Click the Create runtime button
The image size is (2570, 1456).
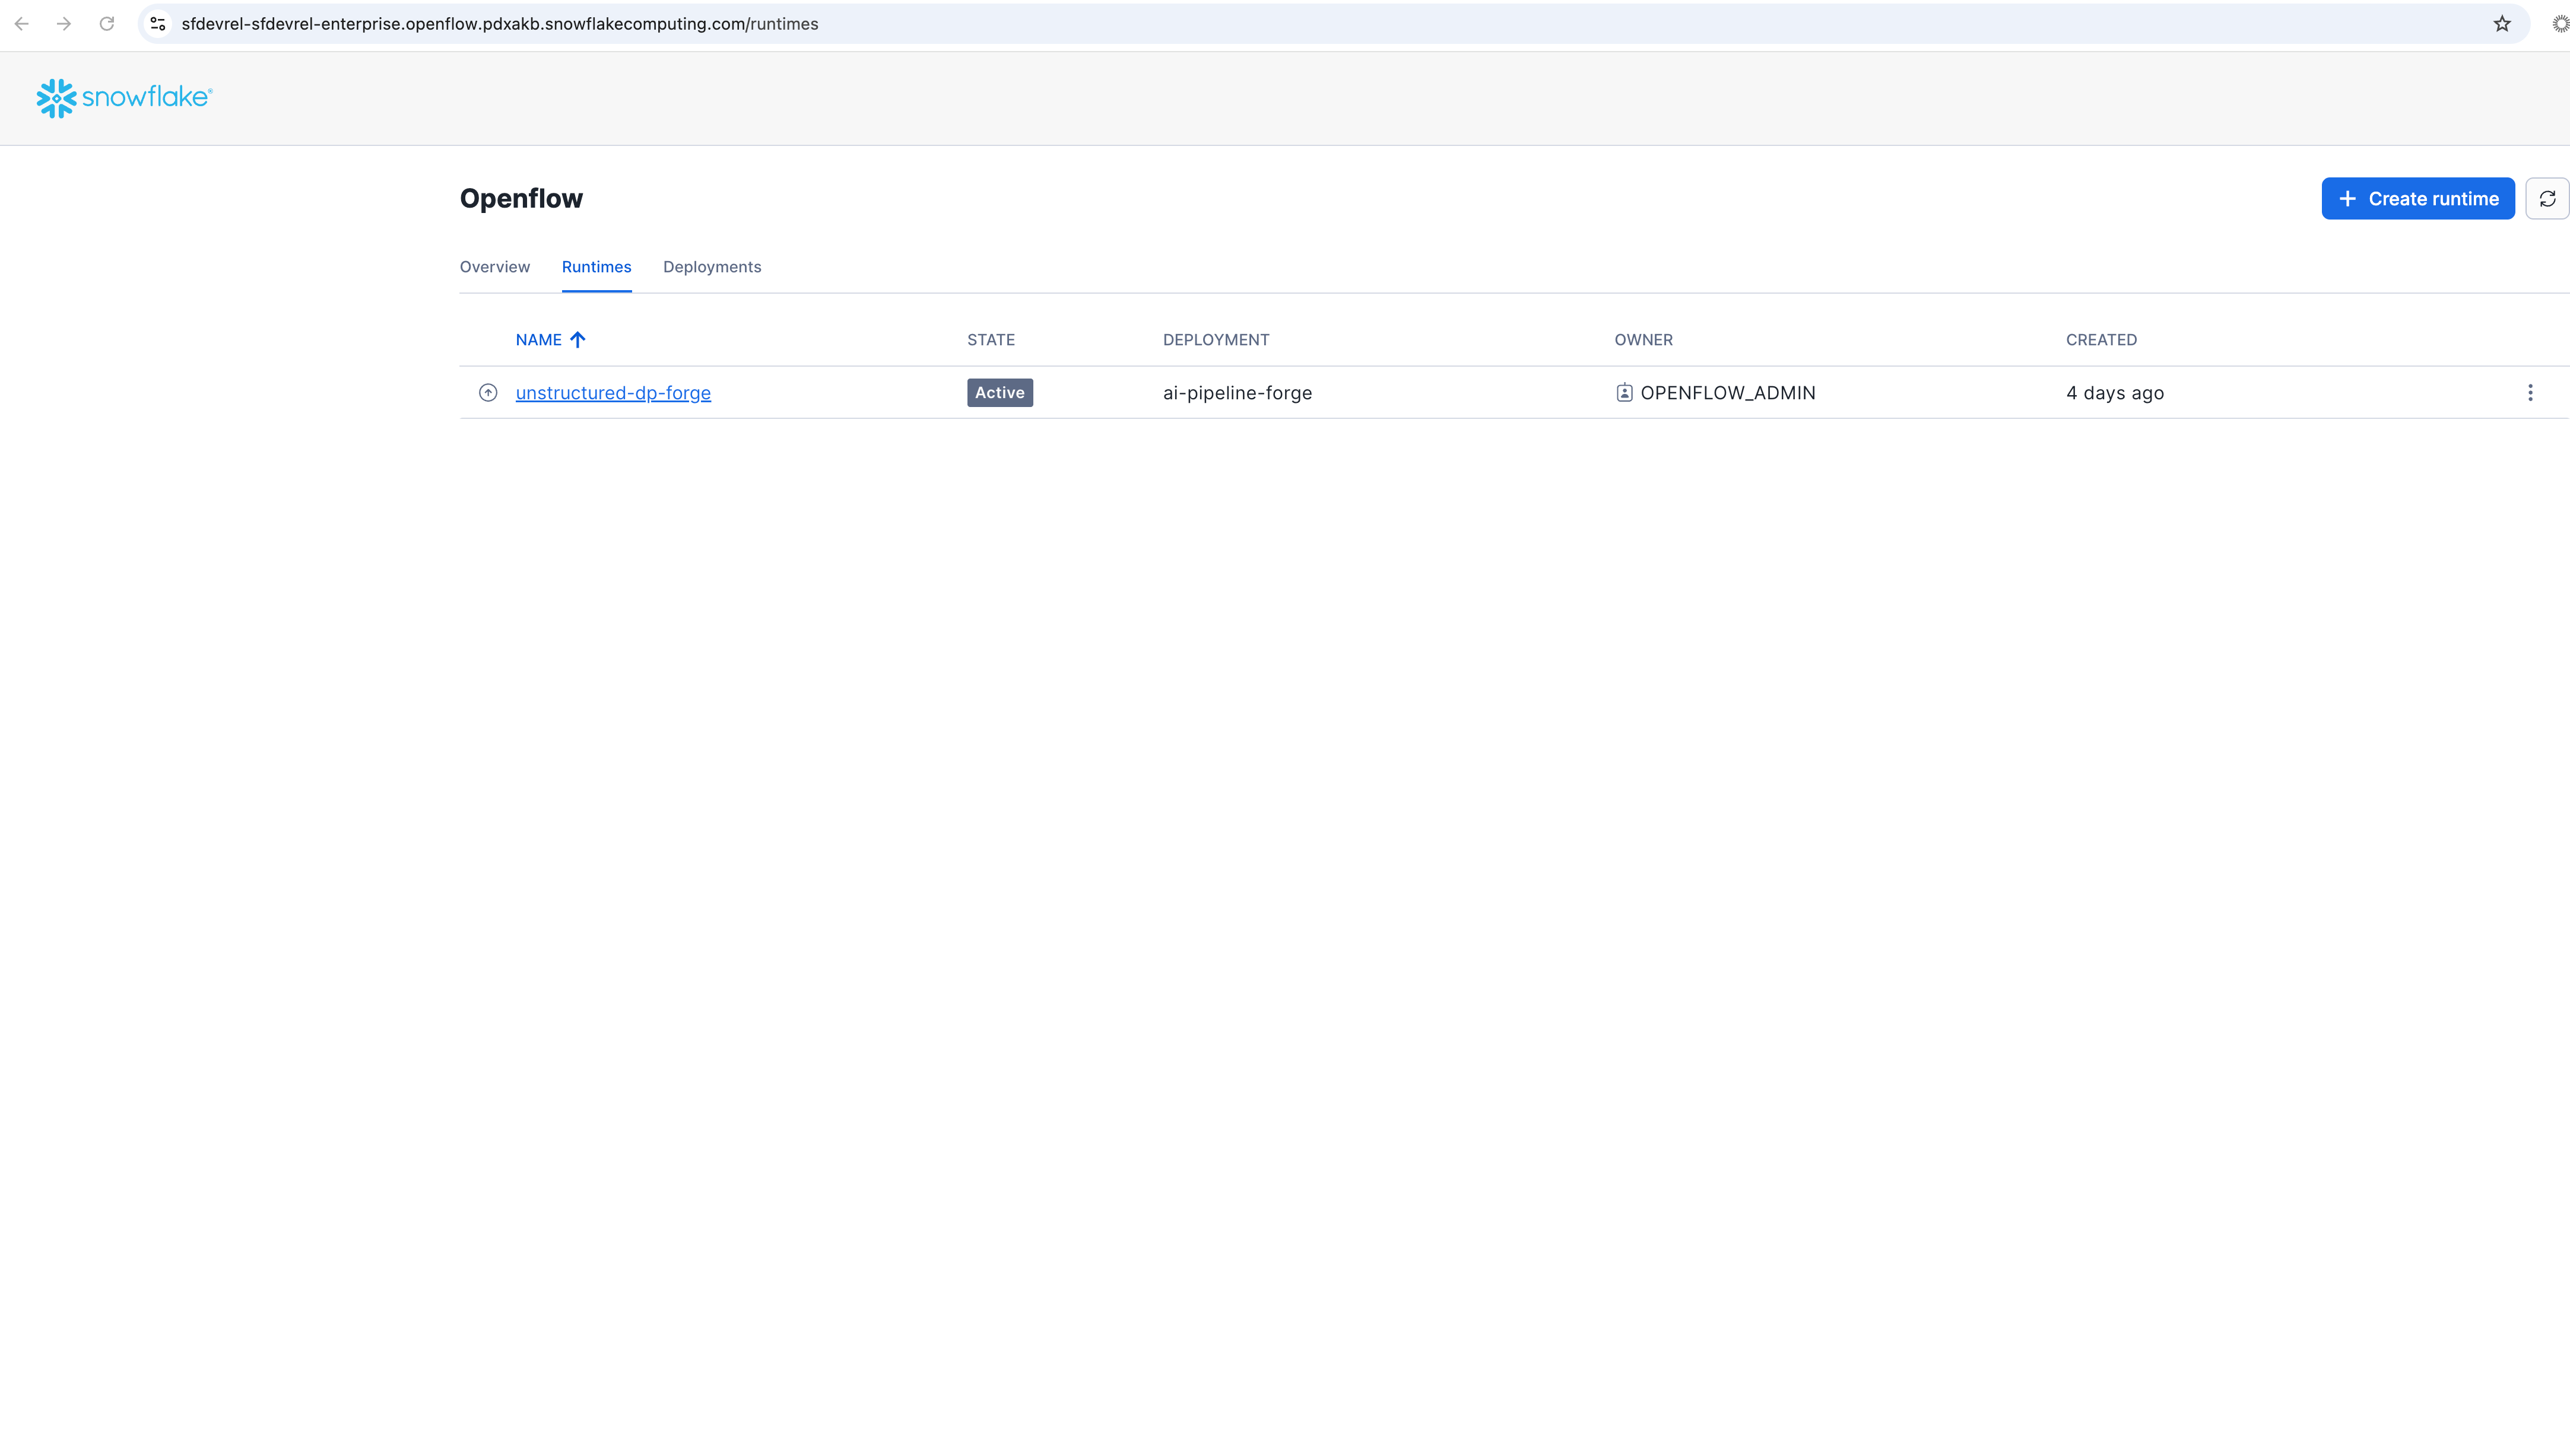coord(2417,198)
